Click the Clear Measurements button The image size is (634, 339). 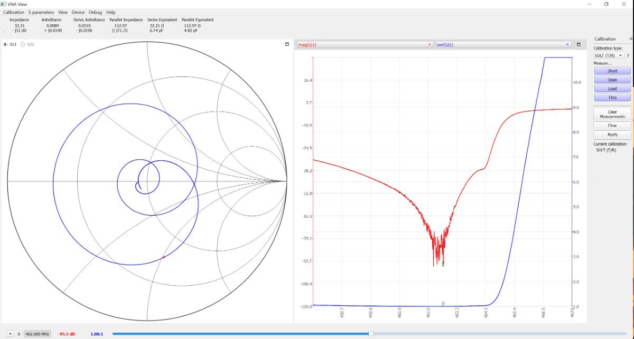[x=612, y=114]
